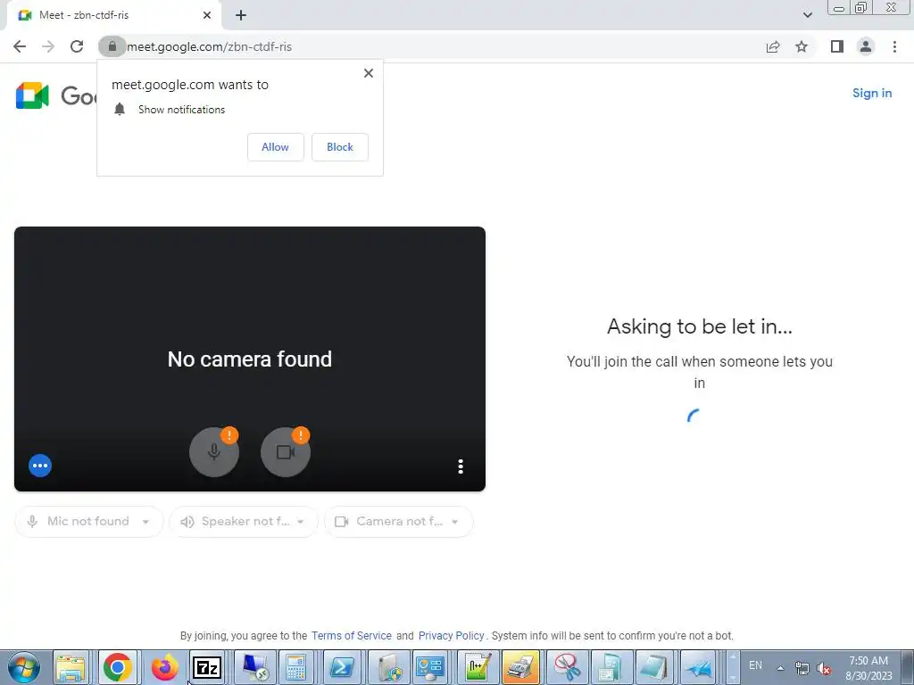Click the muted volume tray icon

coord(823,669)
